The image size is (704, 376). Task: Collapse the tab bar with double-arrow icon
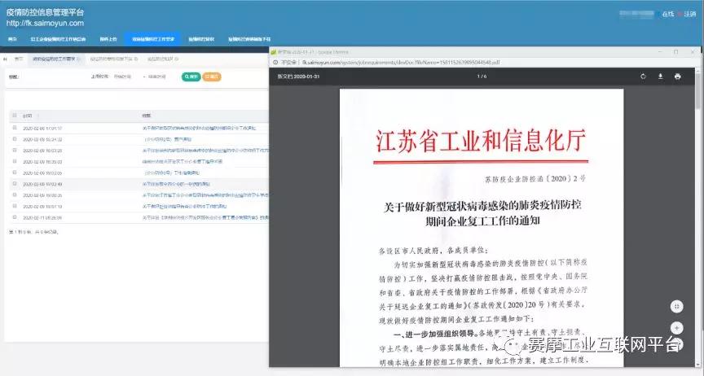click(5, 59)
